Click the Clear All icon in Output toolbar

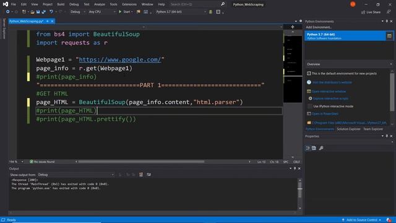(x=141, y=175)
